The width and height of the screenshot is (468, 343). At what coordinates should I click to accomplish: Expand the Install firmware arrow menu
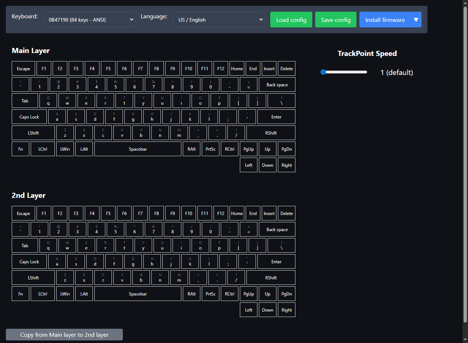[x=416, y=20]
